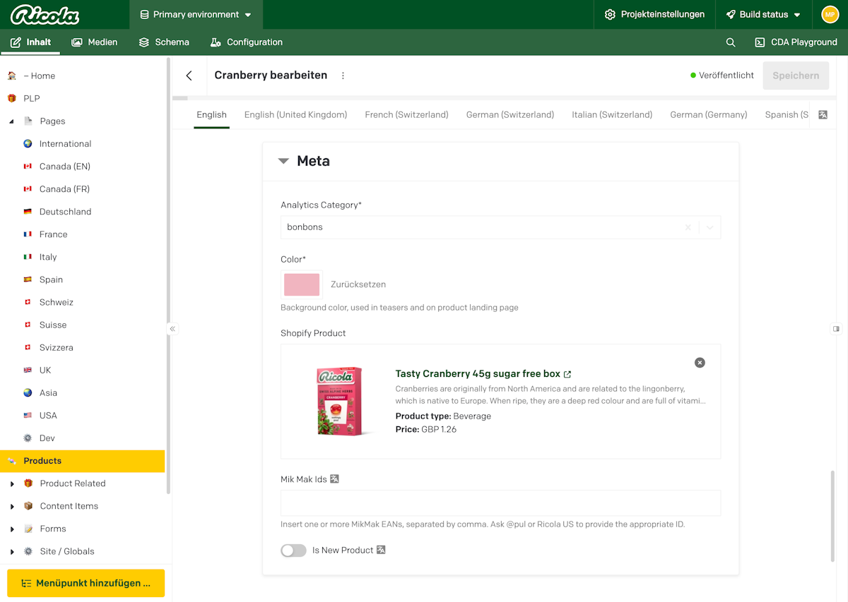Click the cranberry product box thumbnail

tap(340, 402)
